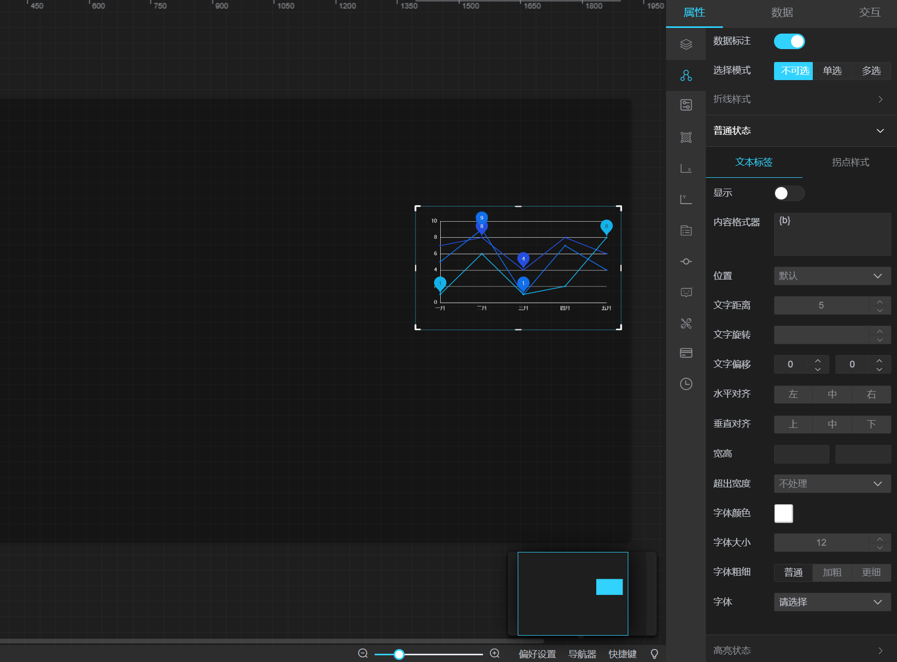
Task: Increase 文字旋转 with up arrow
Action: (880, 331)
